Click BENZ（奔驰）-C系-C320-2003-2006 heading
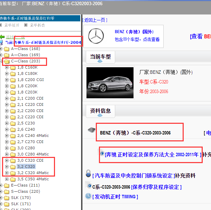This screenshot has height=210, width=211. (135, 133)
